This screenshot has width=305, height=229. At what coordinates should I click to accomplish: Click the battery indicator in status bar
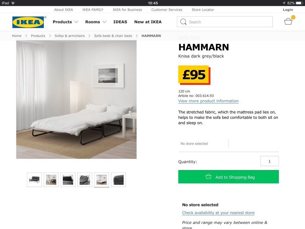click(299, 3)
